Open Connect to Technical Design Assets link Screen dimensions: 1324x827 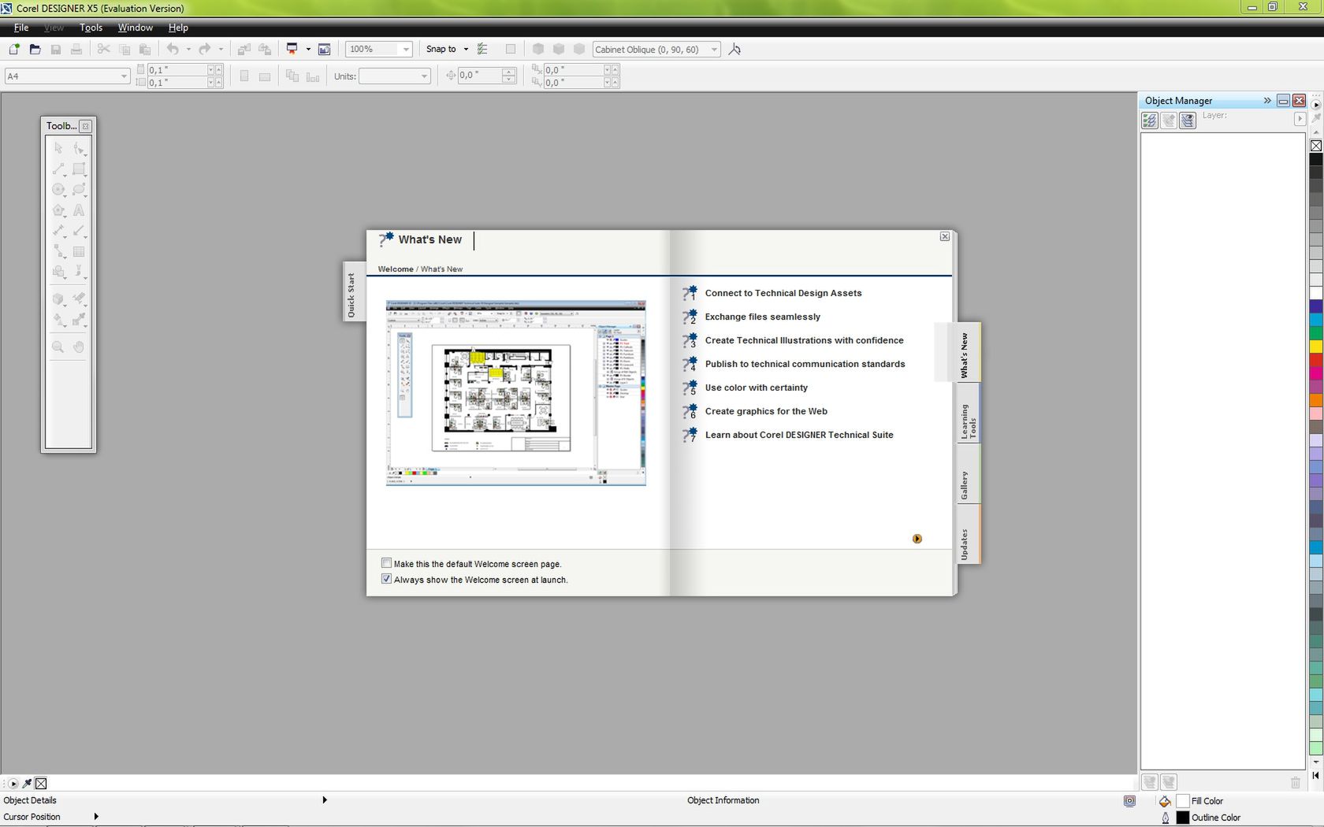click(x=783, y=293)
